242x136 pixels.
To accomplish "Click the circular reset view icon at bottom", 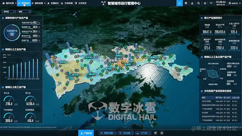I will point(155,133).
